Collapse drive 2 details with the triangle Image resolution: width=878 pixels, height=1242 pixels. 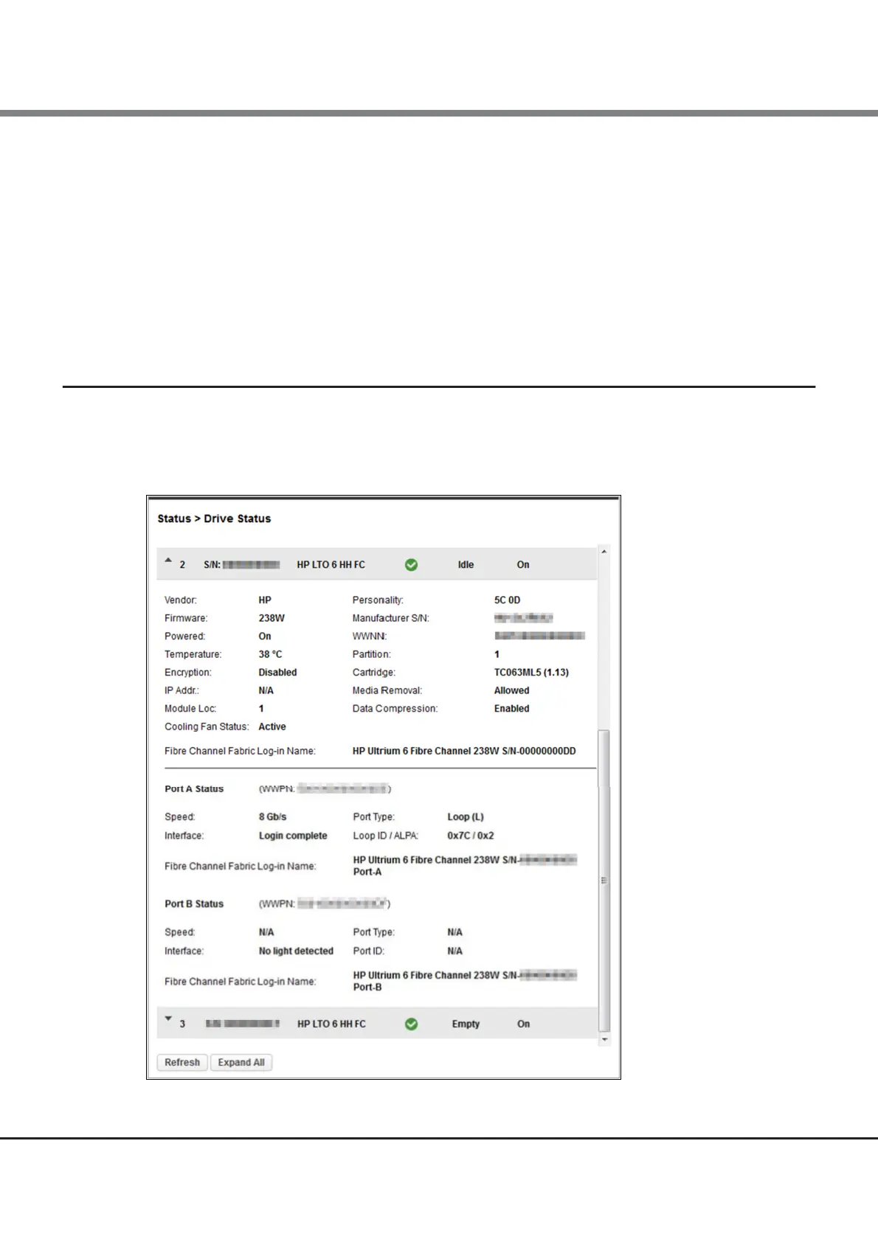168,561
